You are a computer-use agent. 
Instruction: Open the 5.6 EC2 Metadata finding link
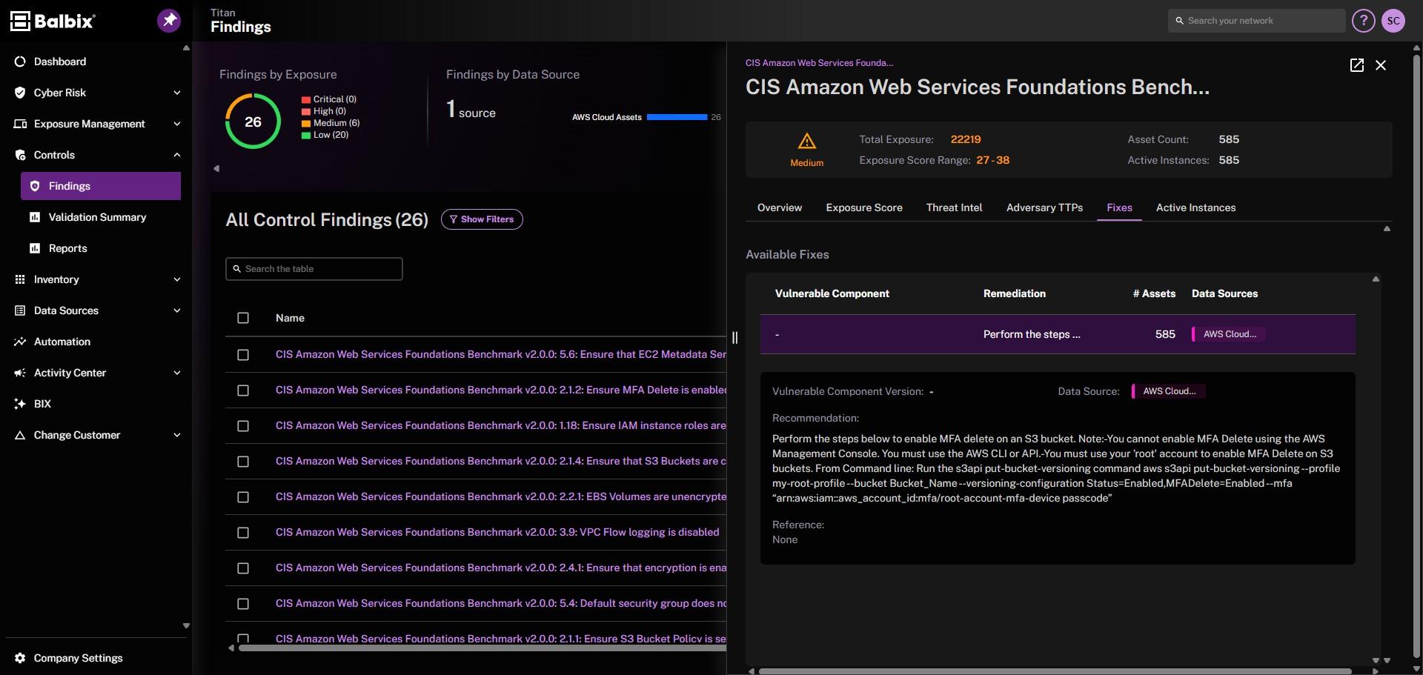tap(501, 354)
